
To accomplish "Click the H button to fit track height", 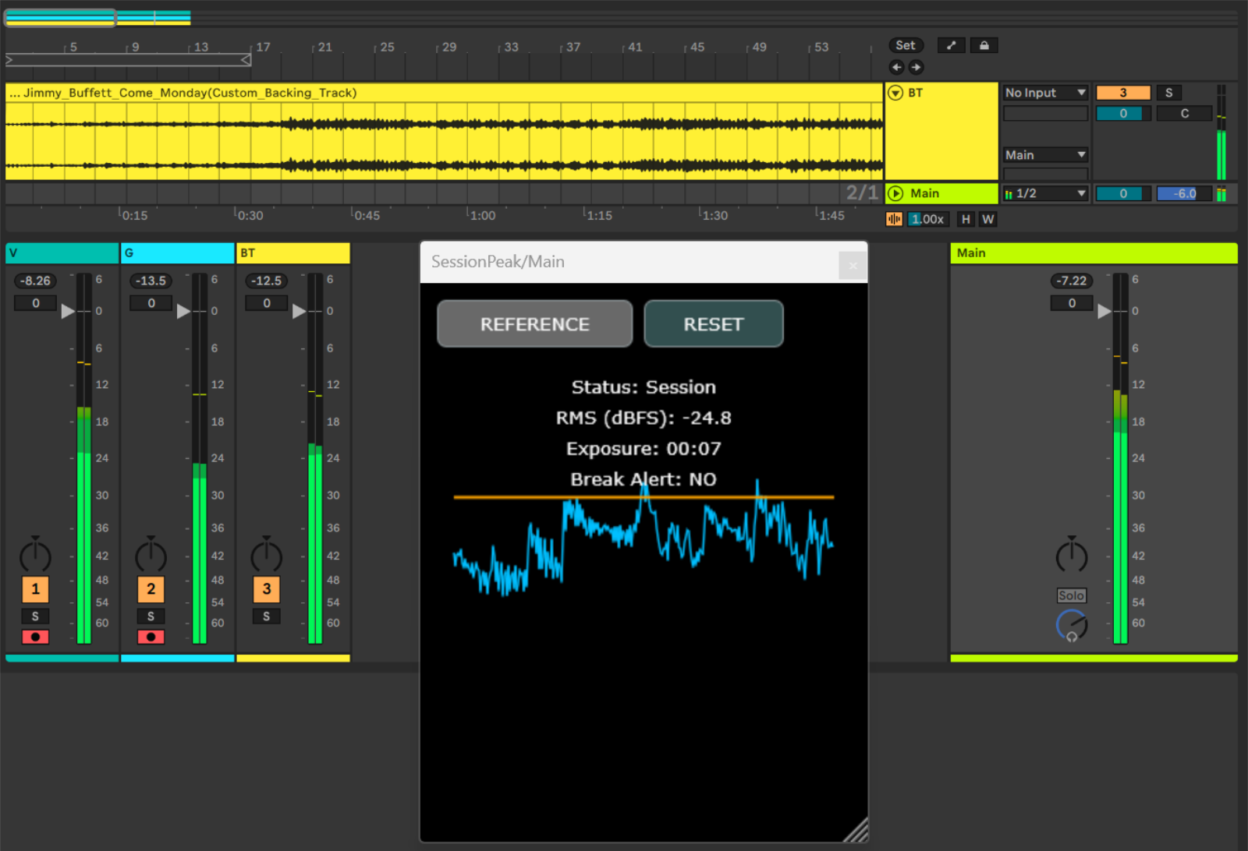I will [x=966, y=219].
